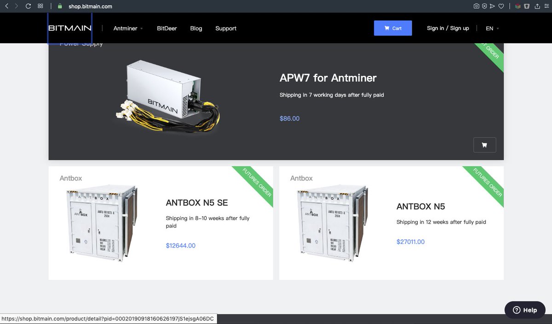Reload the page with the refresh icon
Screen dimensions: 552x324
(29, 6)
